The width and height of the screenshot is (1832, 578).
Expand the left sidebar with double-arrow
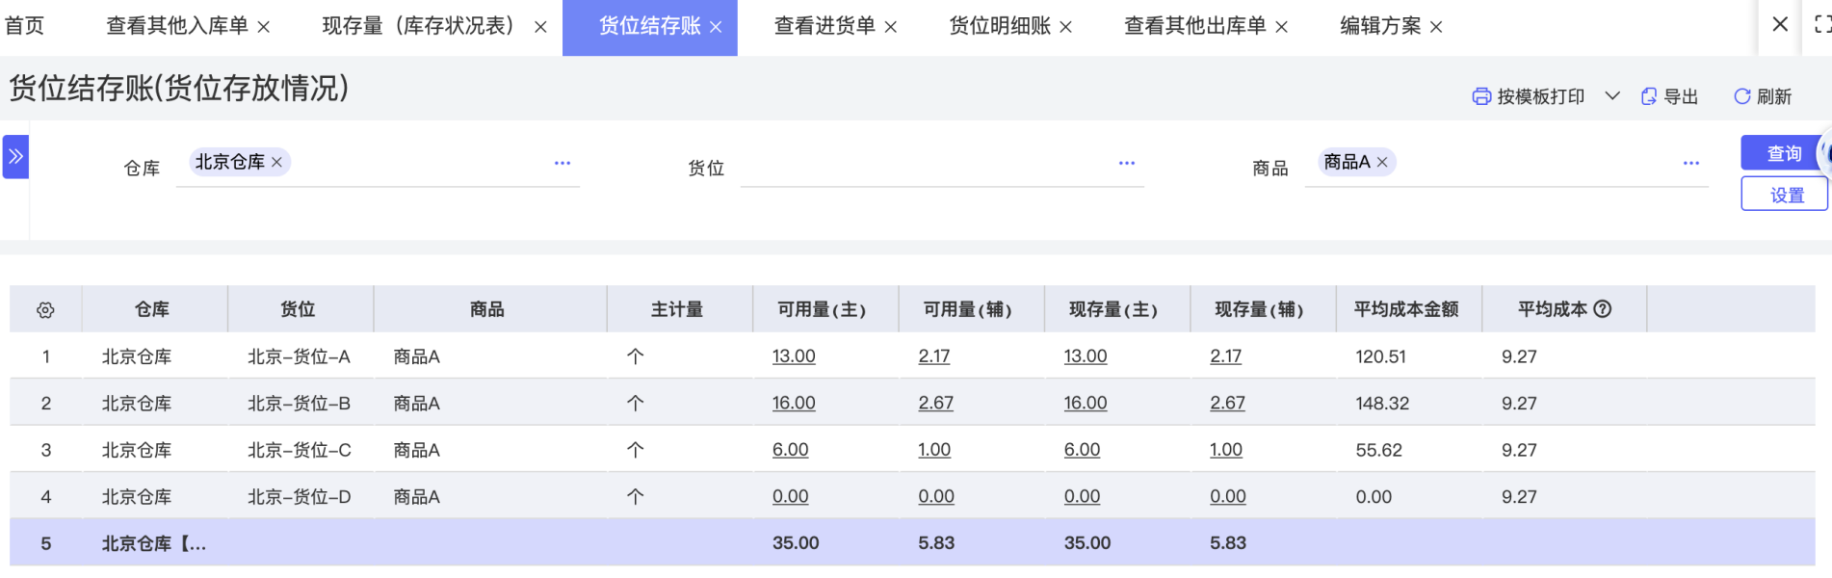tap(15, 156)
